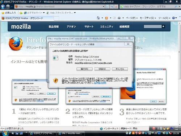The height and width of the screenshot is (136, 181).
Task: Open the ページ(P) menu
Action: pos(132,18)
